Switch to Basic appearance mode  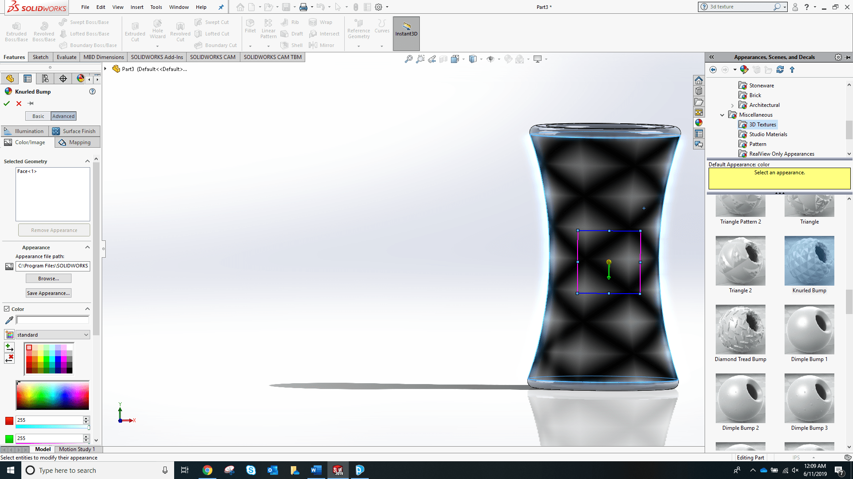38,116
